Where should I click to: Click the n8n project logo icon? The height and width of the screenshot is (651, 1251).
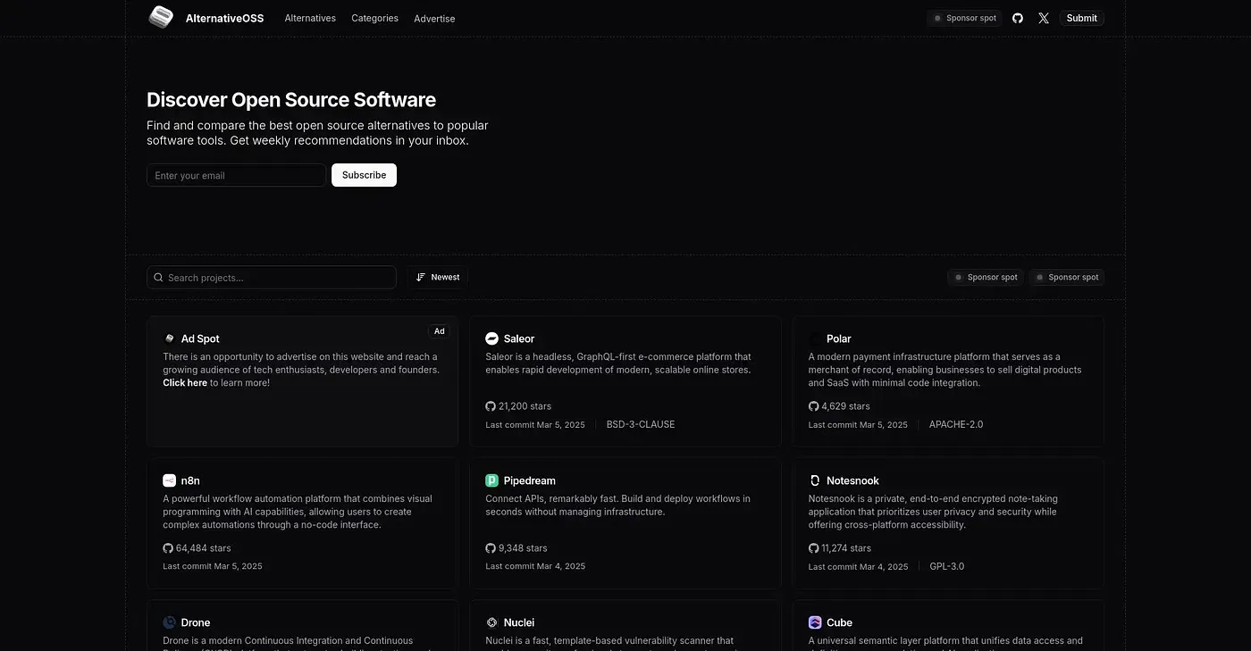pos(169,480)
